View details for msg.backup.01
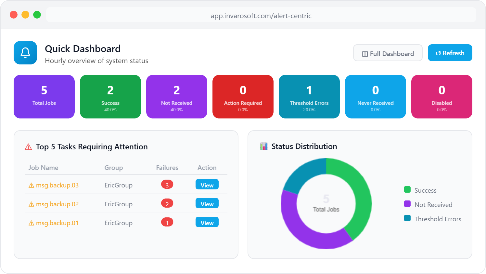The width and height of the screenshot is (486, 274). click(x=207, y=222)
